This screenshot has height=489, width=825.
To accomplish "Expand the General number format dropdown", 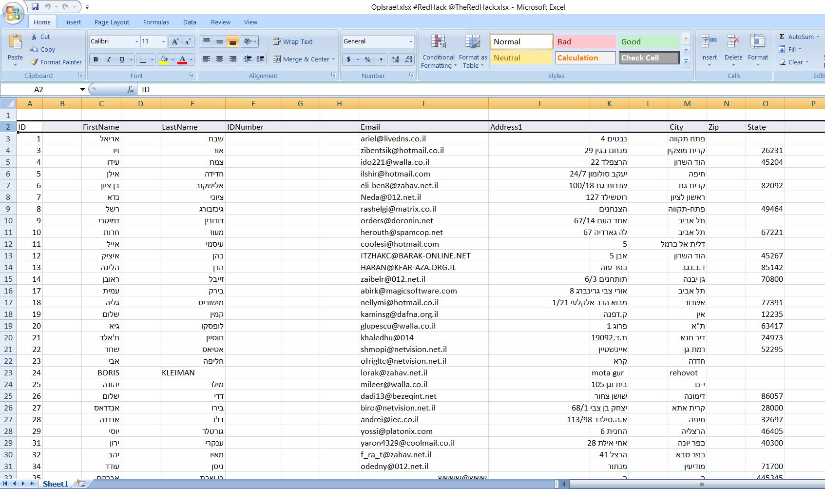I will click(x=411, y=42).
